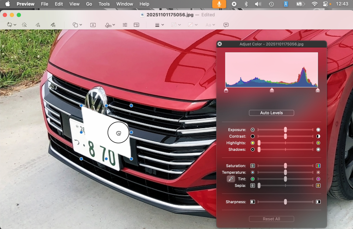Screen dimensions: 353x229
Task: Click the histogram midtone handle
Action: 272,90
